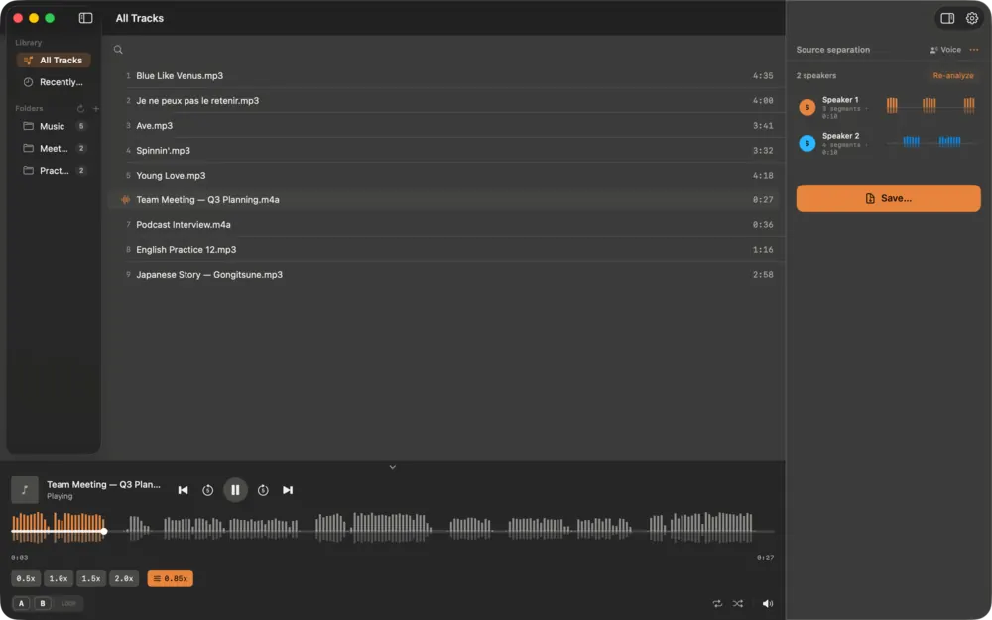992x620 pixels.
Task: Click the Speaker 2 segment waveform
Action: pos(930,141)
